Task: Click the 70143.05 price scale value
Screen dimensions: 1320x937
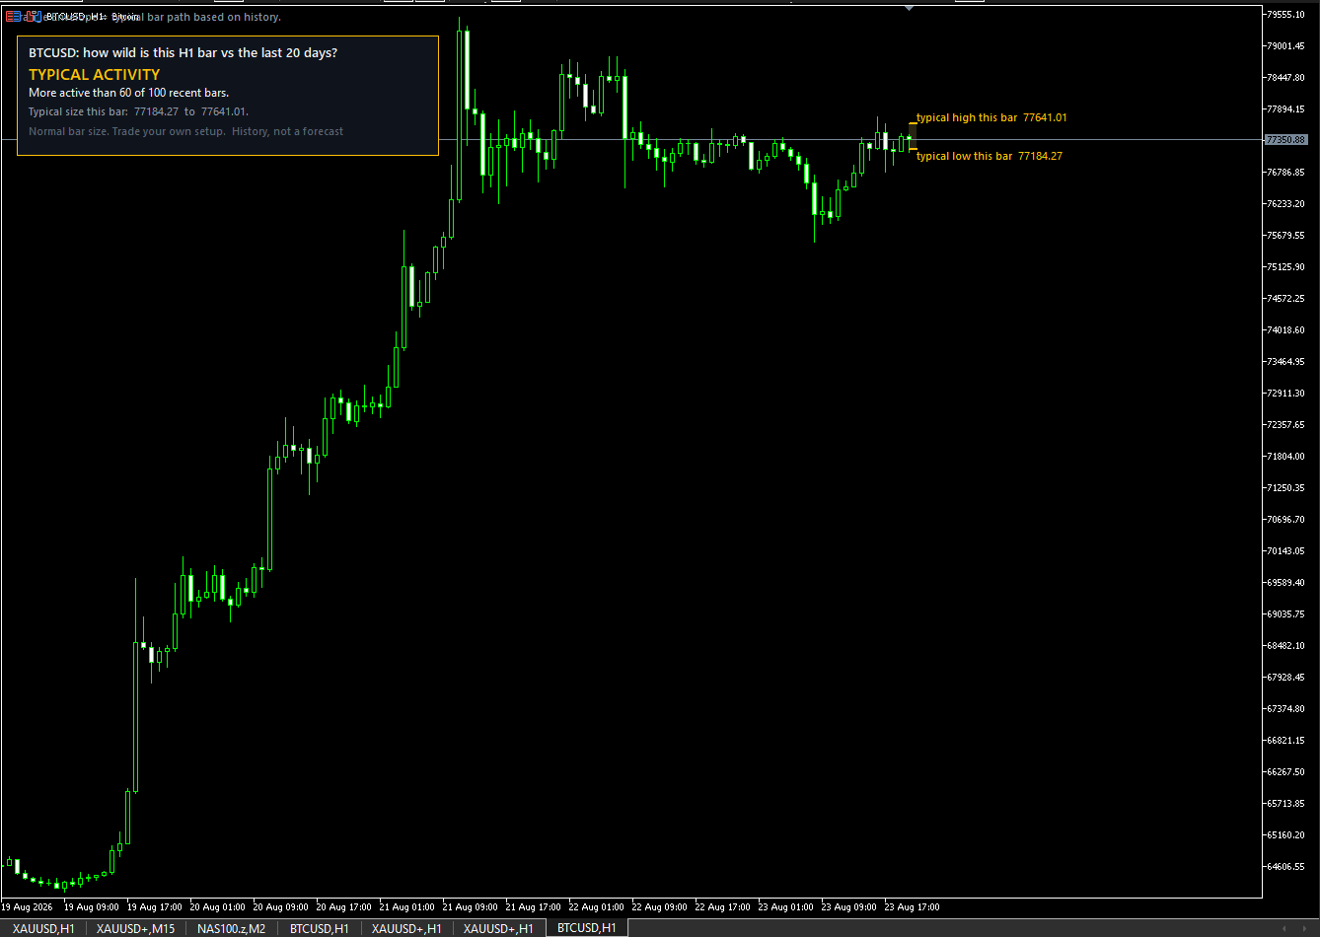Action: click(x=1286, y=551)
